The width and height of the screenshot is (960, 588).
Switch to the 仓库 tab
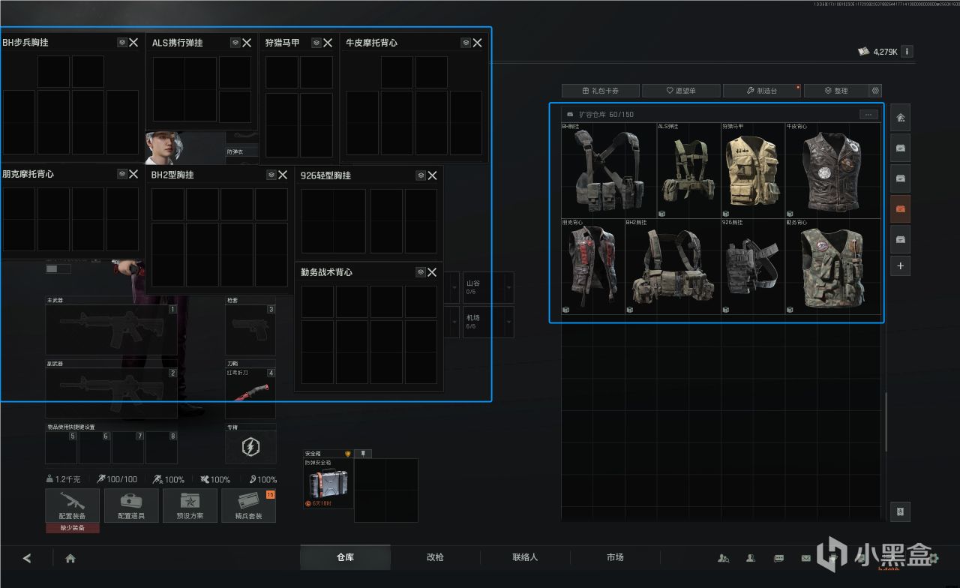(x=345, y=557)
